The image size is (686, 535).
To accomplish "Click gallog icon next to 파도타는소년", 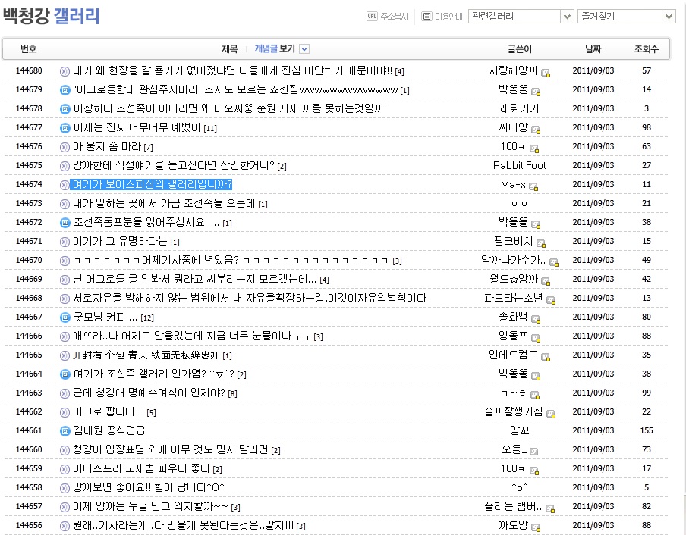I will coord(551,300).
